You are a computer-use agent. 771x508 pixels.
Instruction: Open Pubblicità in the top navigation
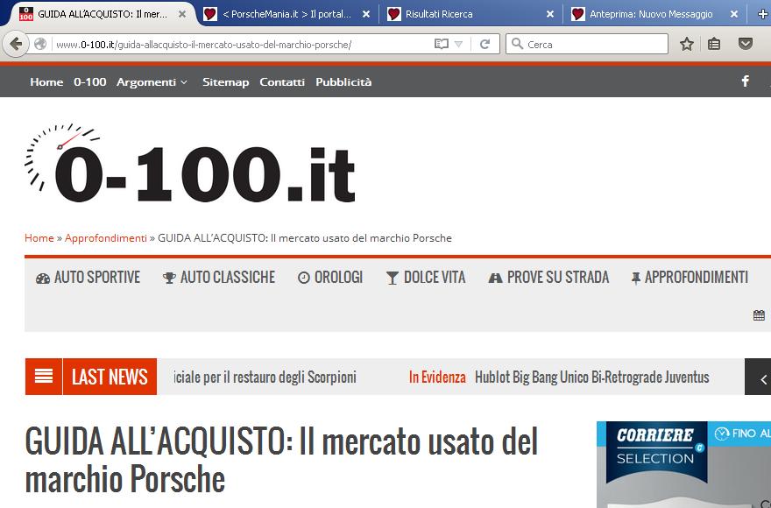coord(343,82)
